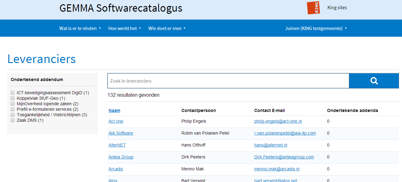Click the 'Ondertekend addendum' filter heading

37,80
